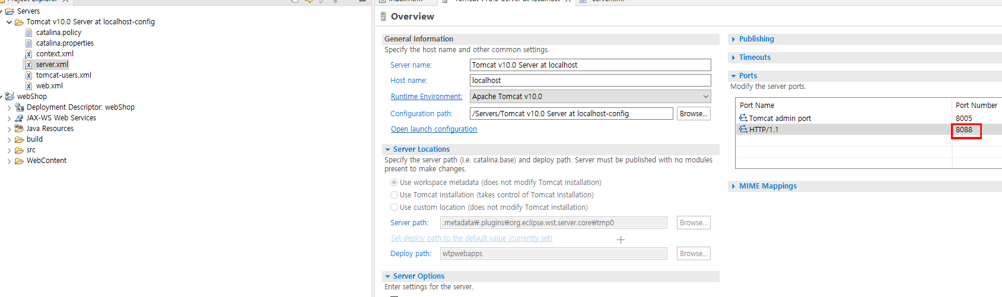Click the Server path field
Screen dimensions: 1002x297
tap(554, 223)
